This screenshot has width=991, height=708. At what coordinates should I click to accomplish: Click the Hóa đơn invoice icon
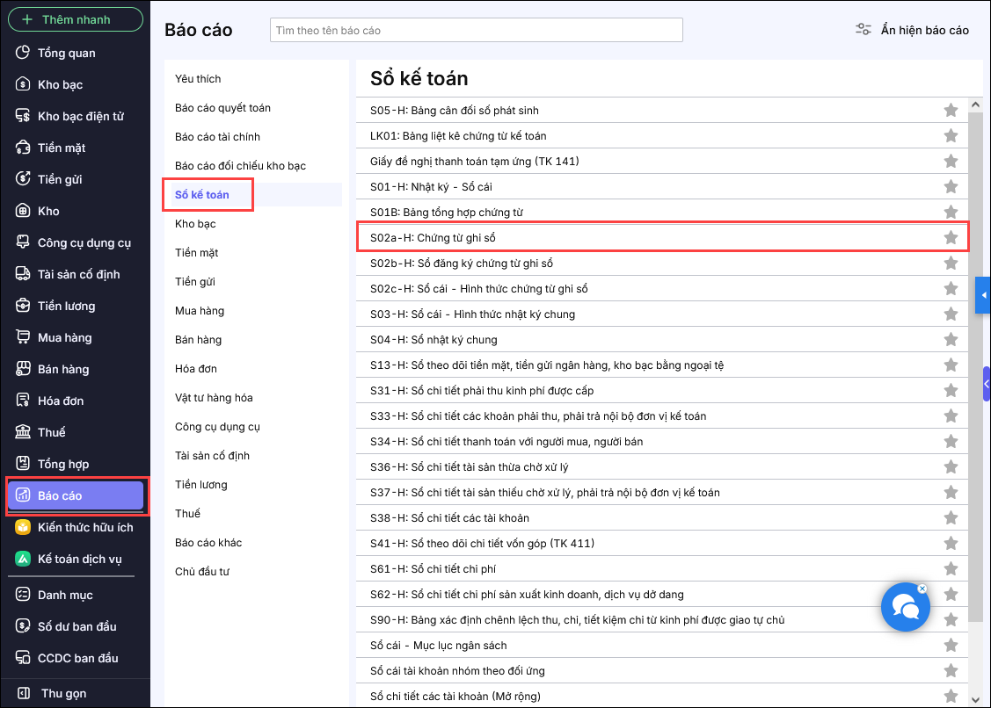(24, 401)
